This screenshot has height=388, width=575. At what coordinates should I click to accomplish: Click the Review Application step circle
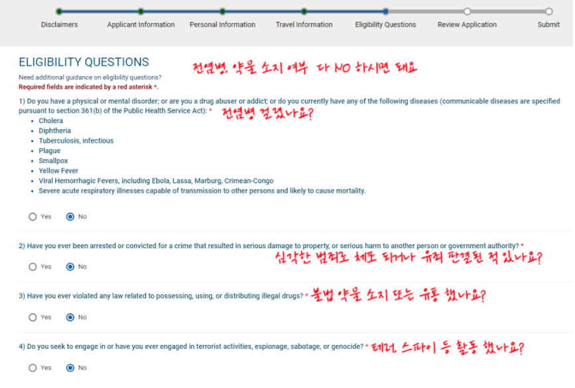[x=468, y=11]
